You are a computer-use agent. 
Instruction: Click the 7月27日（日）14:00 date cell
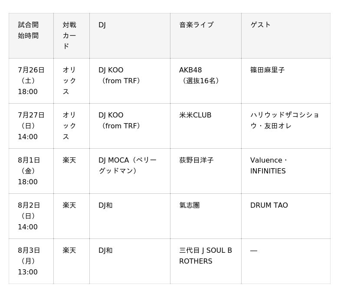(x=31, y=126)
